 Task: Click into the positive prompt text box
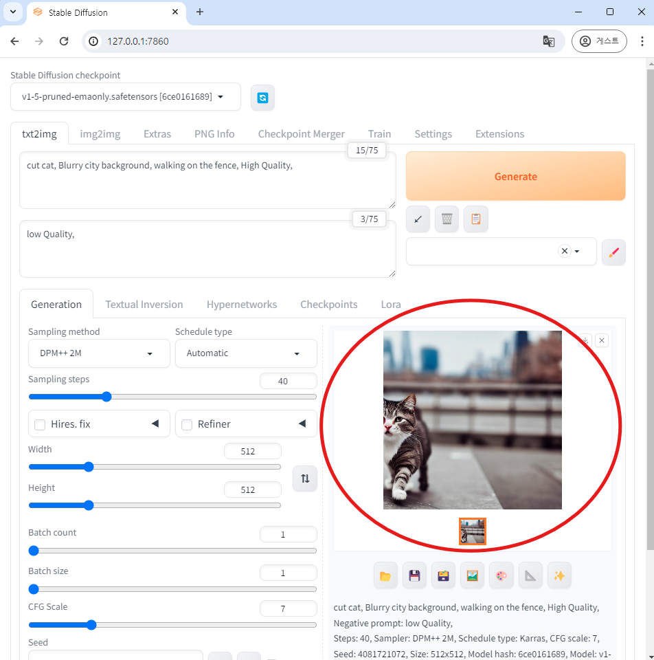207,180
